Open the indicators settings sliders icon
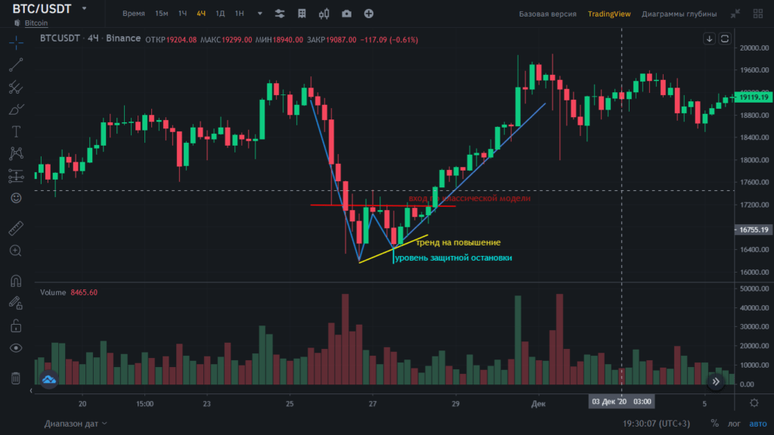The width and height of the screenshot is (774, 435). 280,14
